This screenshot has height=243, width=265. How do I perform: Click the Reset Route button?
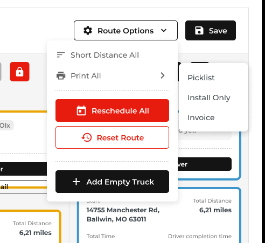tap(112, 137)
